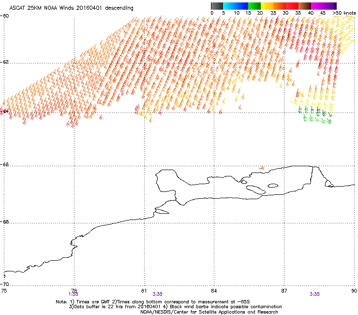Click the longitude label '90'
The height and width of the screenshot is (315, 358).
(354, 291)
